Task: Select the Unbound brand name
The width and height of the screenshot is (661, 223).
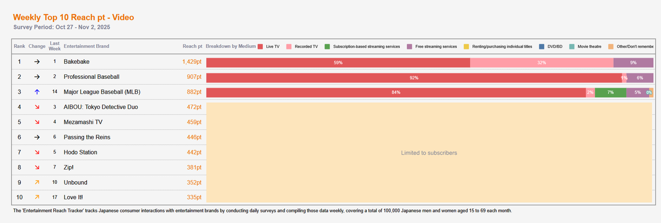Action: (75, 182)
